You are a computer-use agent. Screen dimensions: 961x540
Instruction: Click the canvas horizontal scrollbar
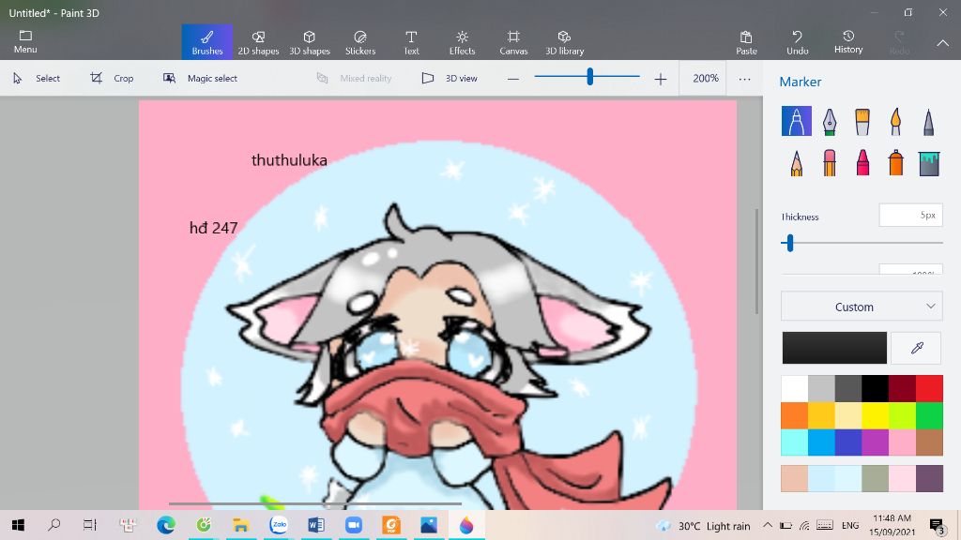point(315,503)
